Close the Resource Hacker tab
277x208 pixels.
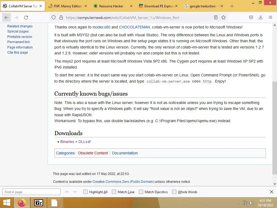click(131, 6)
